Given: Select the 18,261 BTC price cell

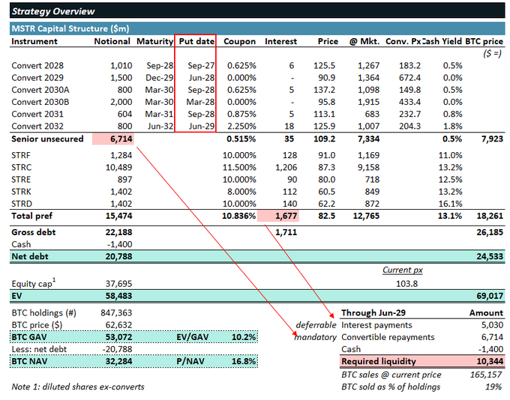Looking at the screenshot, I should click(490, 216).
